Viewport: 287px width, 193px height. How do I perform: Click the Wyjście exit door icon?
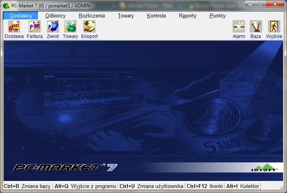tap(274, 27)
